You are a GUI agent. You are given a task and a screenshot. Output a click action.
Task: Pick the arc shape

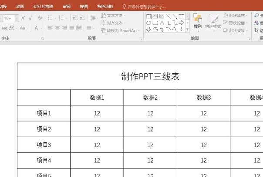168,29
